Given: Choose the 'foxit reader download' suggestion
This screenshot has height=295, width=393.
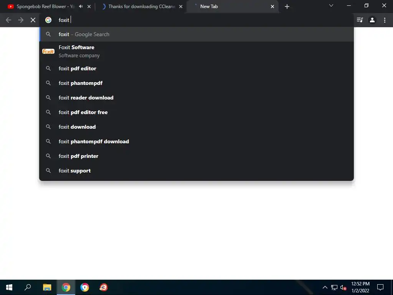Looking at the screenshot, I should [x=196, y=98].
